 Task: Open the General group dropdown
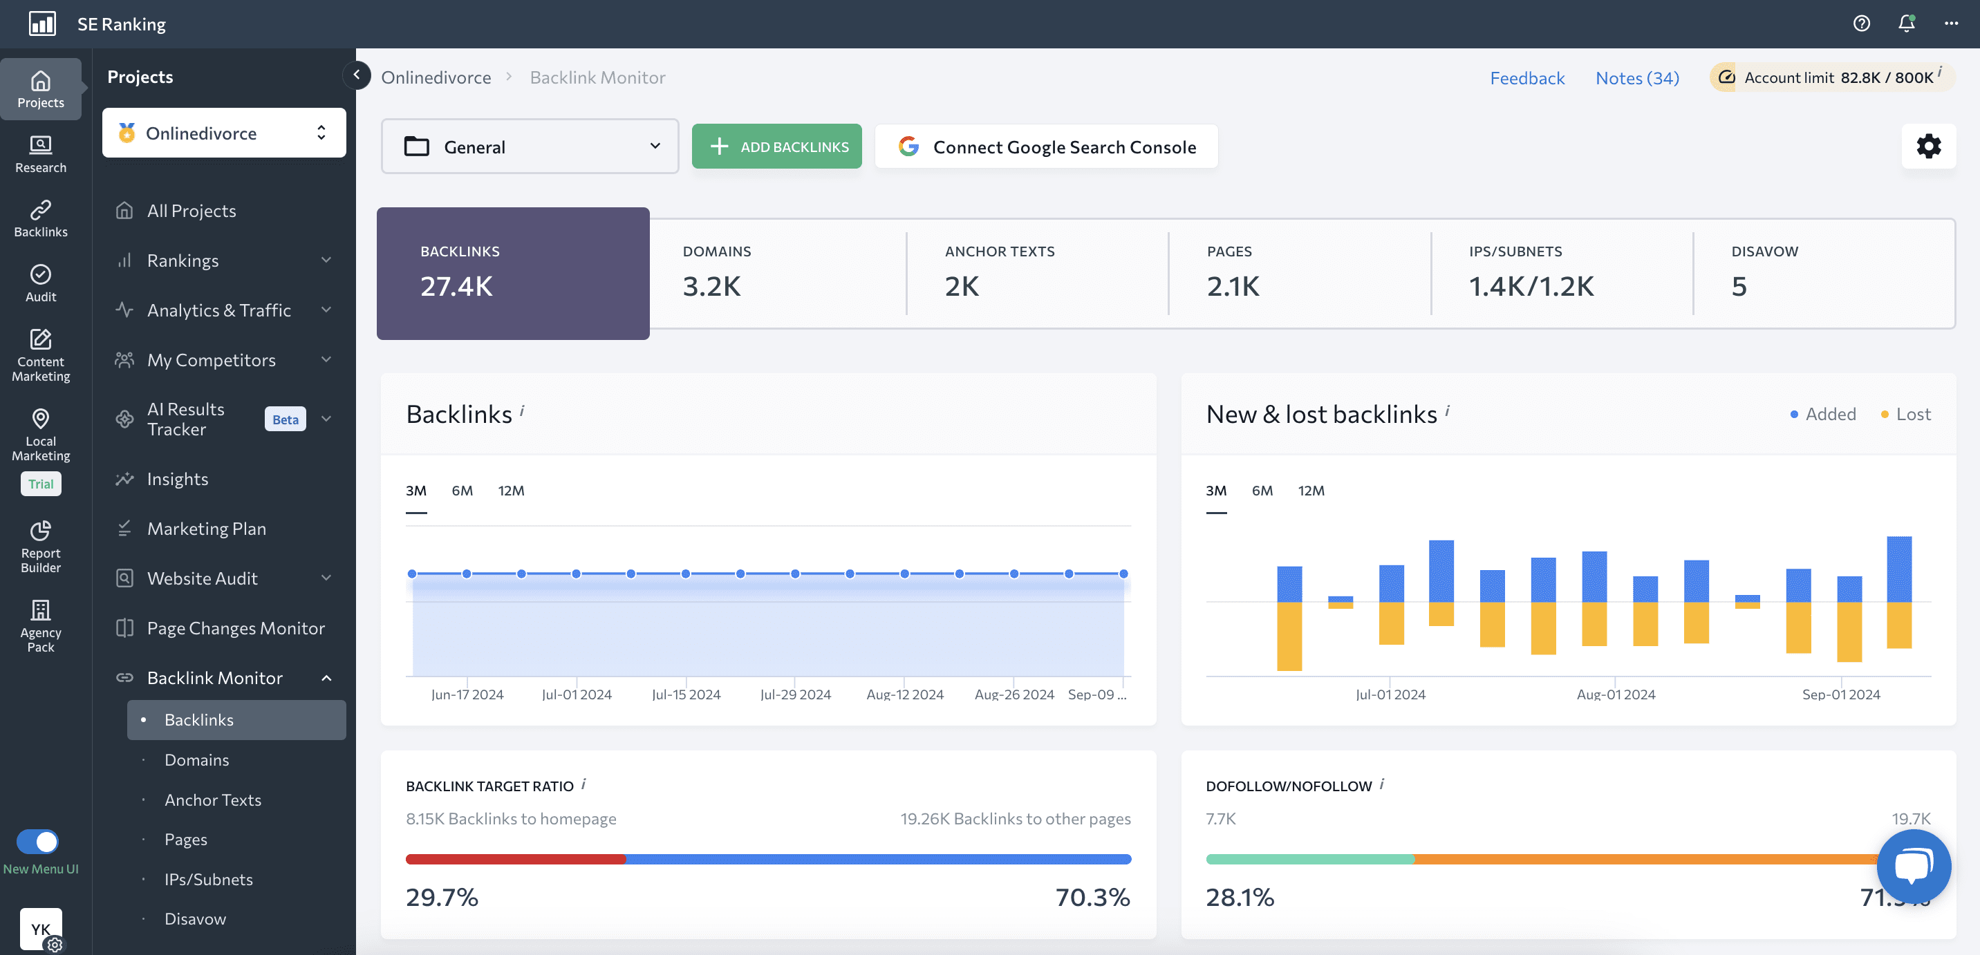pos(530,146)
